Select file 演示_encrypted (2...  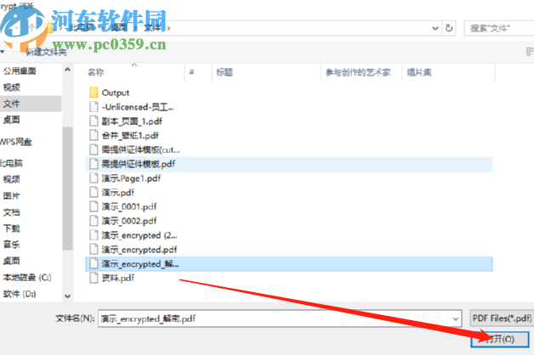(x=139, y=235)
